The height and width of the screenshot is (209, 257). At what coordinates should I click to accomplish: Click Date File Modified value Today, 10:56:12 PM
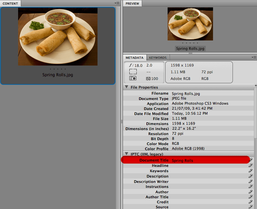[190, 113]
